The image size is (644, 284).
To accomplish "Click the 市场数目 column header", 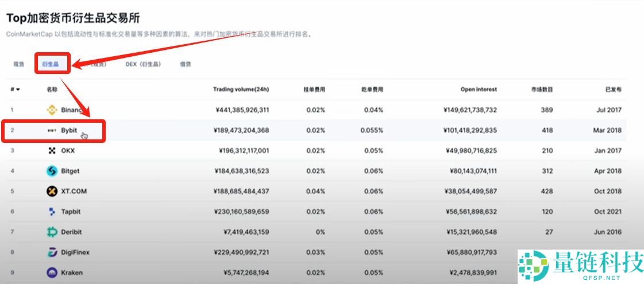I will [x=542, y=90].
